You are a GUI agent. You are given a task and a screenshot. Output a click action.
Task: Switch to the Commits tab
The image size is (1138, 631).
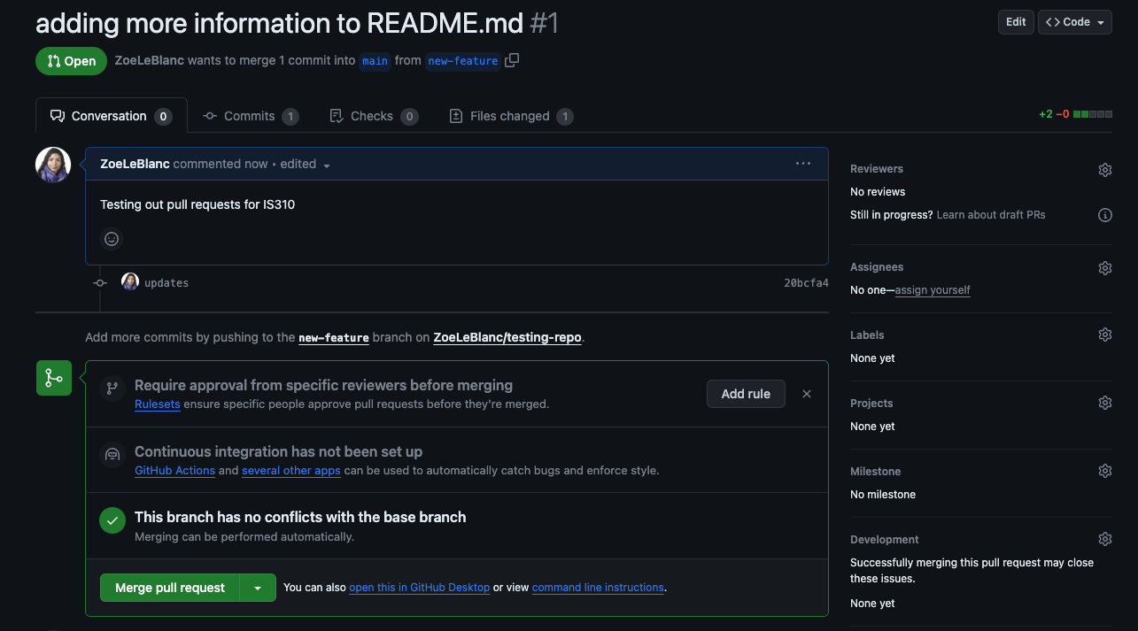pyautogui.click(x=250, y=116)
